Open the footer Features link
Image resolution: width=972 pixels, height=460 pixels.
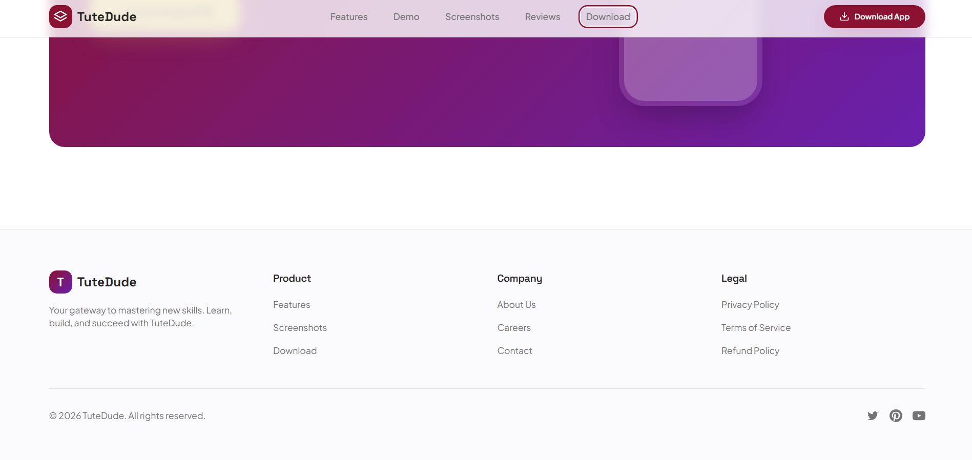coord(292,305)
